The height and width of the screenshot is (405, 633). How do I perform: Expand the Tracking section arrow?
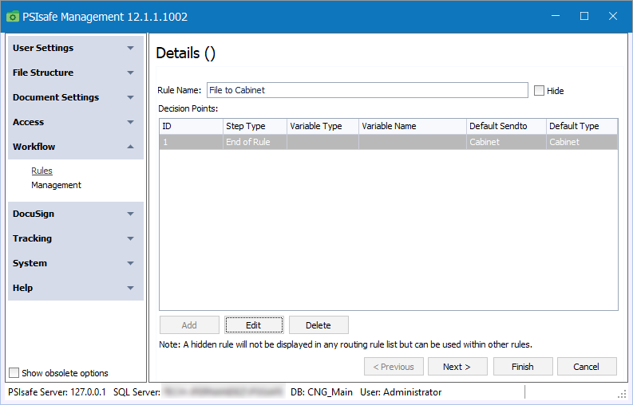tap(130, 238)
